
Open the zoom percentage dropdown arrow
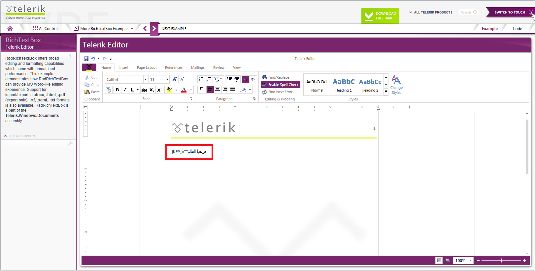click(x=470, y=260)
